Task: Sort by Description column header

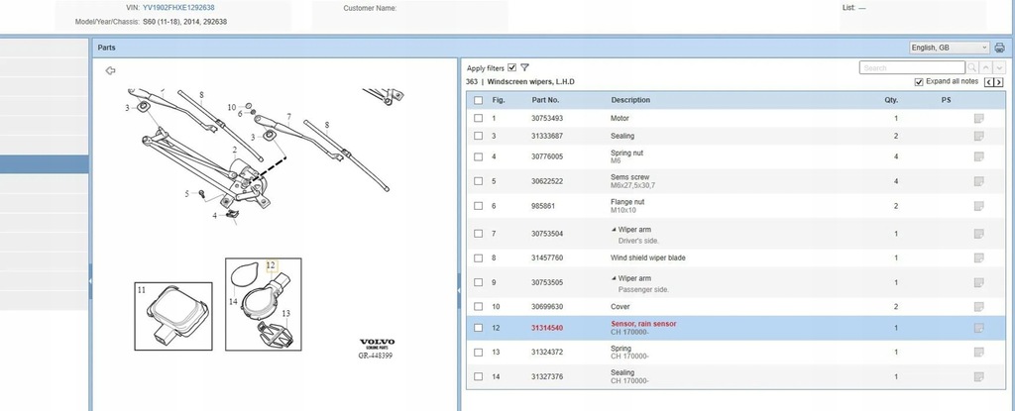Action: click(630, 100)
